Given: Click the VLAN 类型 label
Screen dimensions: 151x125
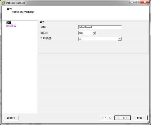Looking at the screenshot, I should pyautogui.click(x=46, y=38).
